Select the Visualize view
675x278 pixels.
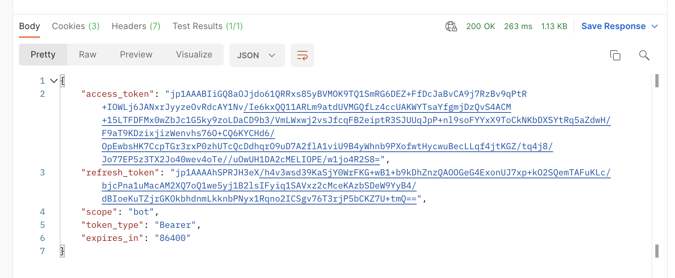tap(194, 55)
